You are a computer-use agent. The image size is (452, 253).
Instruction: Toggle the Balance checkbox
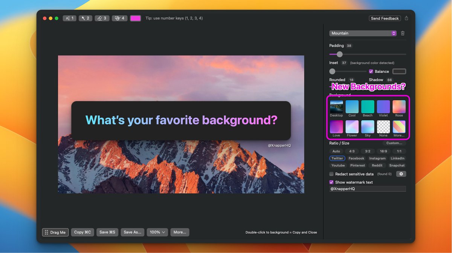tap(371, 71)
